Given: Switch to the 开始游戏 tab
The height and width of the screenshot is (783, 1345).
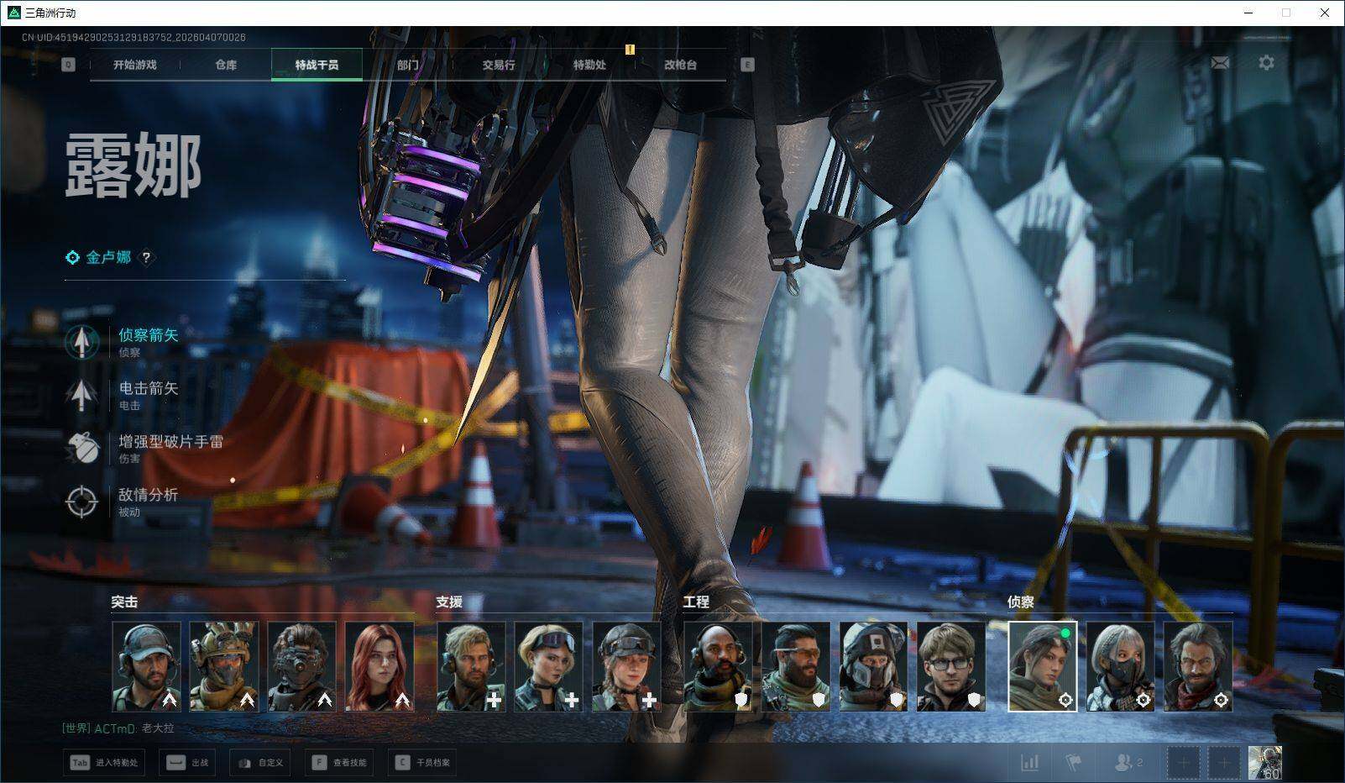Looking at the screenshot, I should click(135, 65).
